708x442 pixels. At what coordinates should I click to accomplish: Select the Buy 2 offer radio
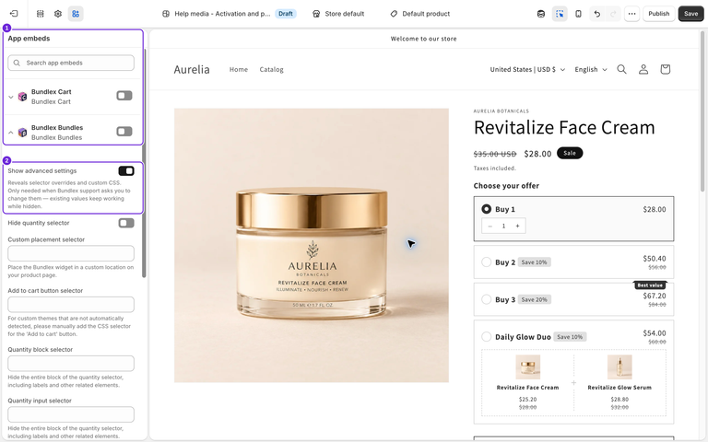click(487, 262)
